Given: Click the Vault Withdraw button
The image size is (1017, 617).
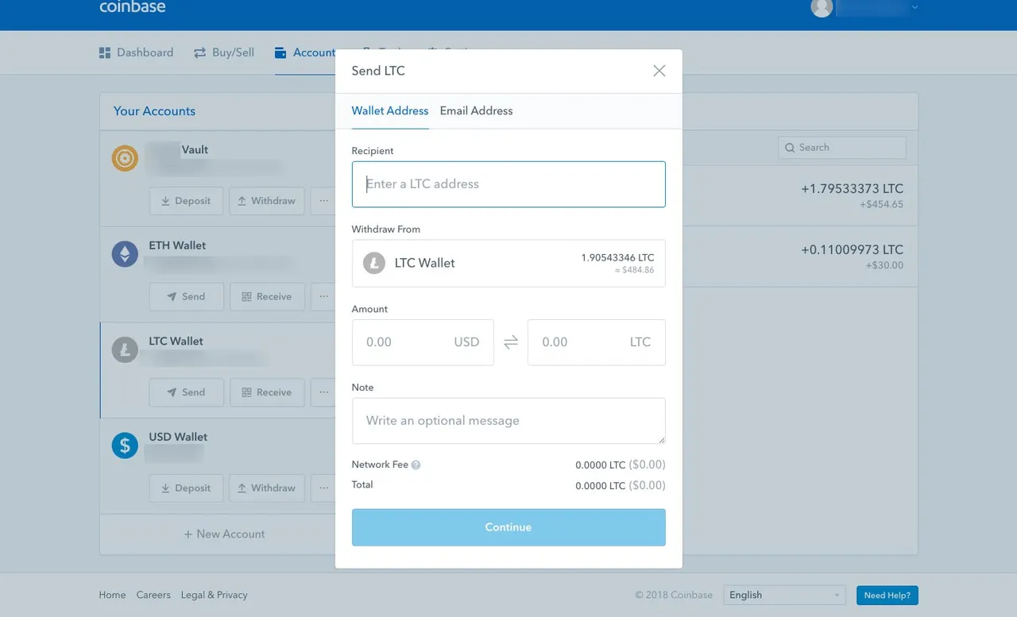Looking at the screenshot, I should pos(266,201).
